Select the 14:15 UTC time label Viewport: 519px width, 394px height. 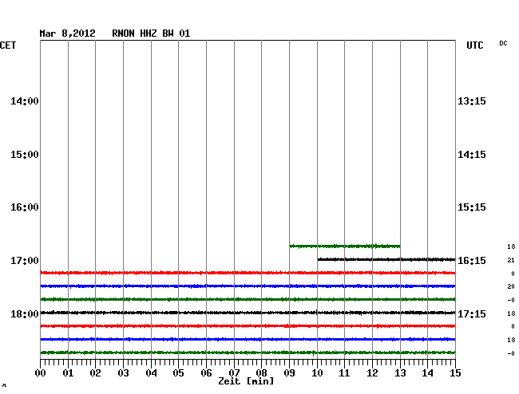pyautogui.click(x=472, y=155)
